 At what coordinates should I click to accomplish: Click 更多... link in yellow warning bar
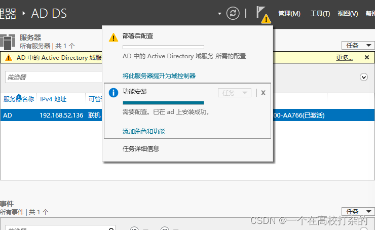pos(344,58)
